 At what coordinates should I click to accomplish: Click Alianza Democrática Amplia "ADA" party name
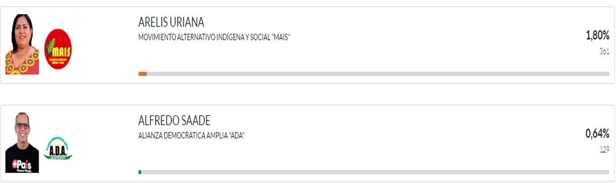191,136
